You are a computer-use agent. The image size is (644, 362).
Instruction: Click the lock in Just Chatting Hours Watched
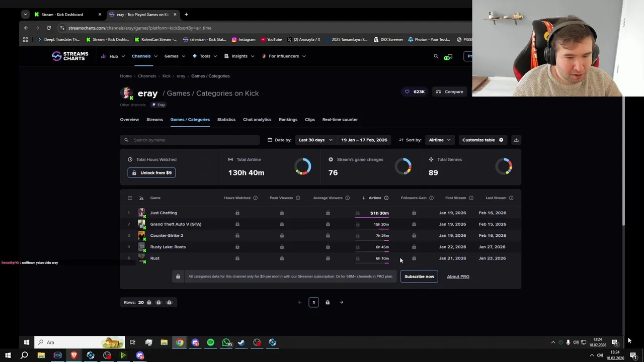(237, 213)
